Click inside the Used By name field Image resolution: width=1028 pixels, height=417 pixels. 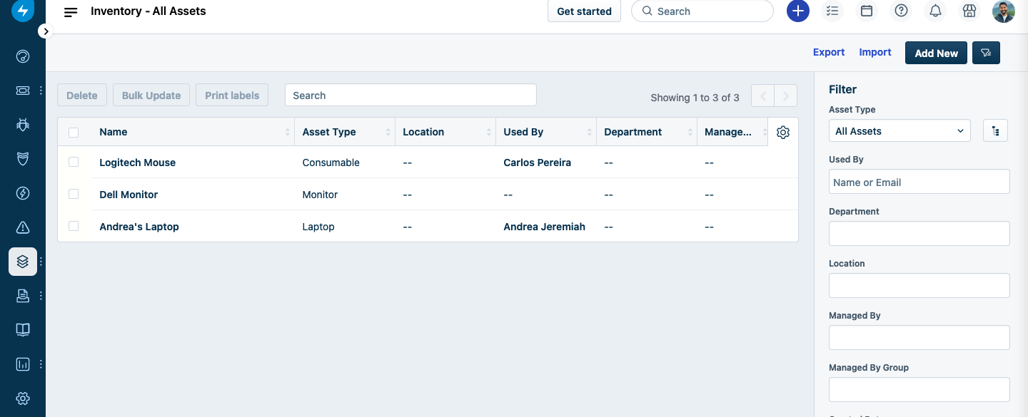coord(919,182)
